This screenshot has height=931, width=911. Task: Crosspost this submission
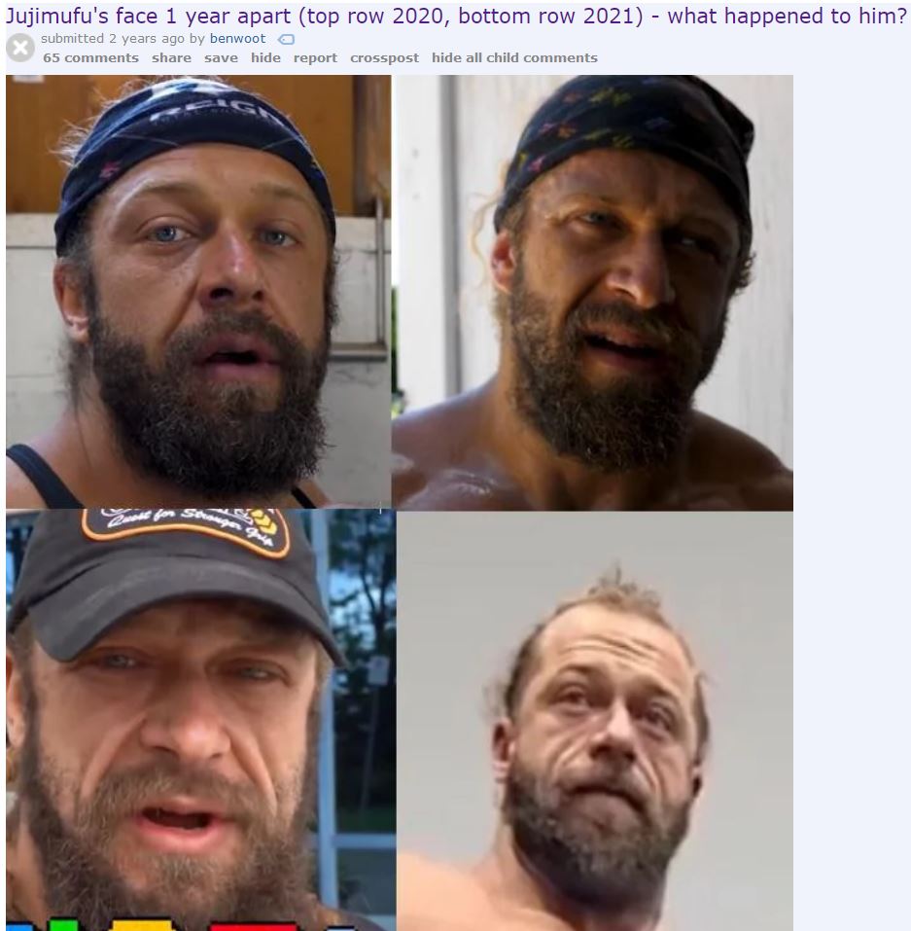(384, 57)
